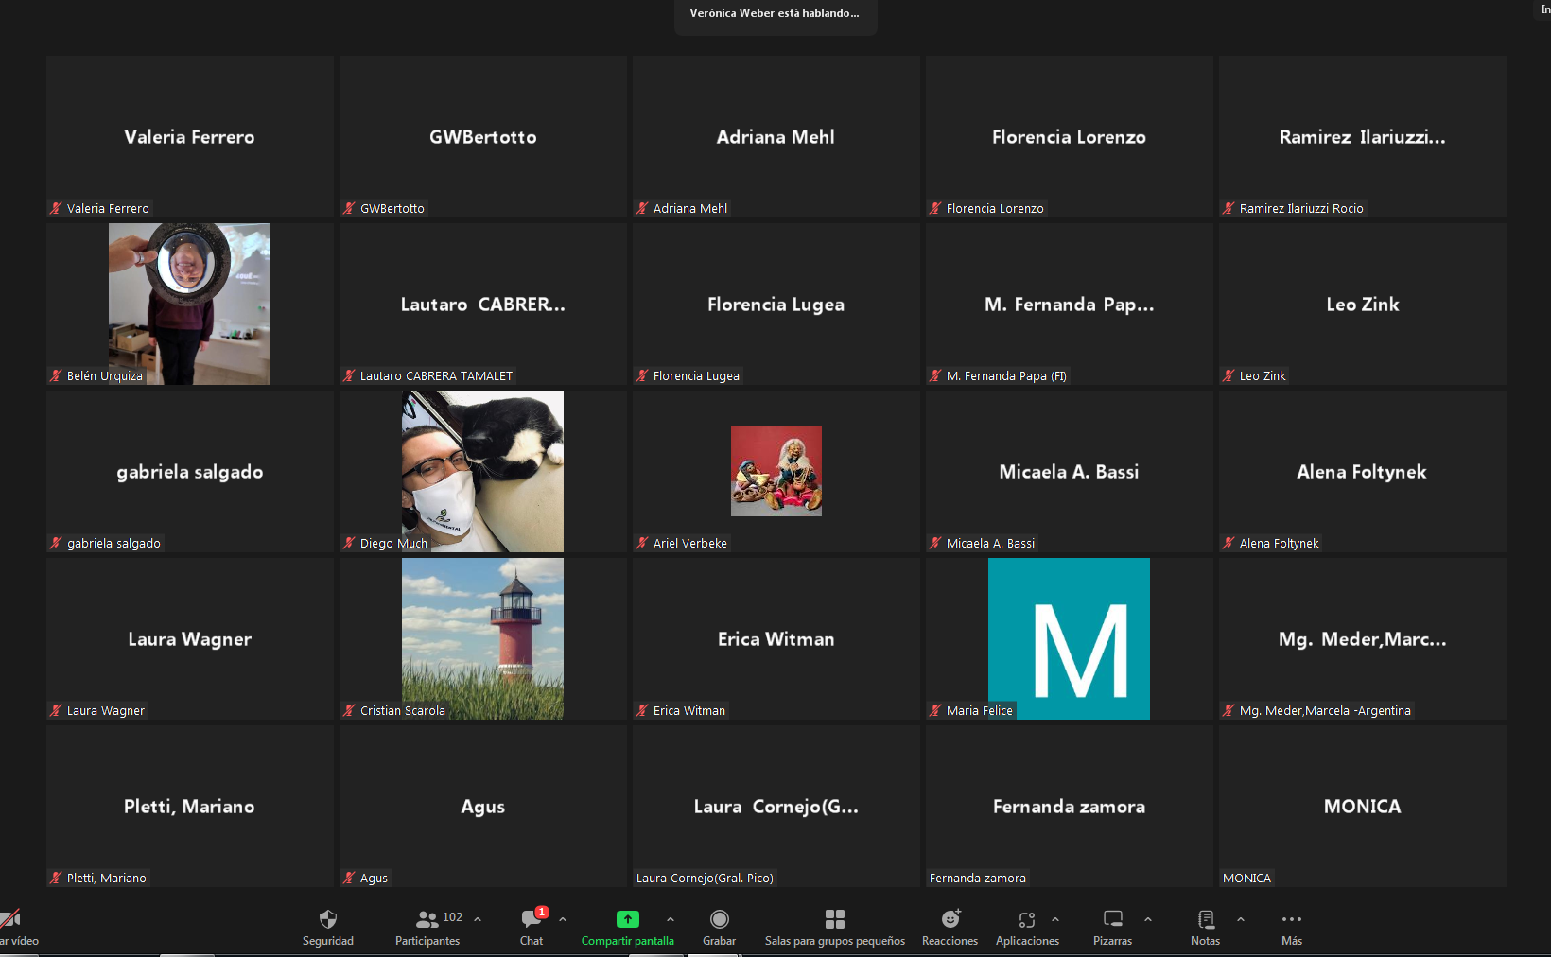Select Cristian Scarola's lighthouse thumbnail
Screen dimensions: 1551x957
tap(482, 638)
